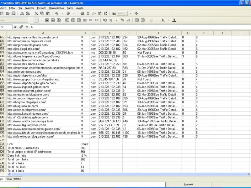Open the font size dropdown

pos(41,20)
